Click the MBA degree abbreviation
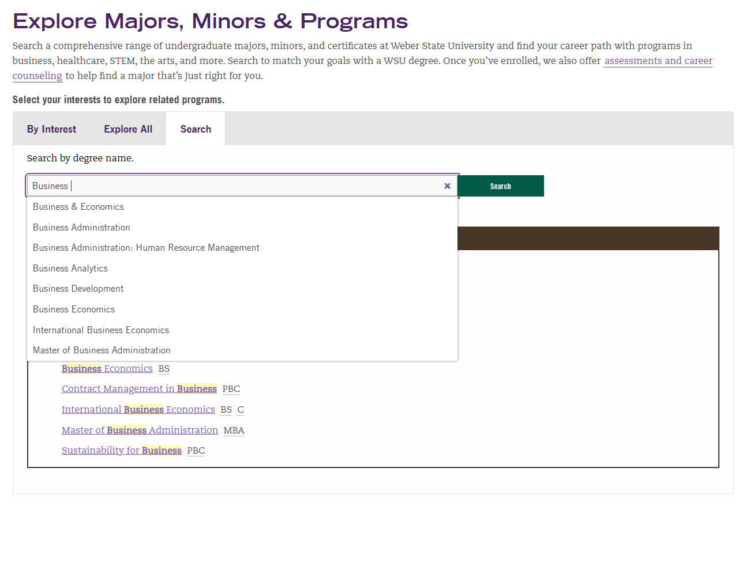Screen dimensions: 750x562 (234, 431)
